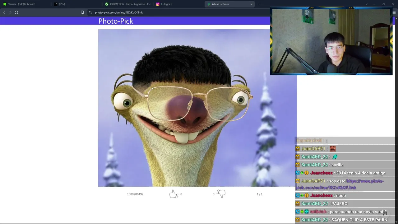Click the sloth photo in the album

[x=197, y=108]
